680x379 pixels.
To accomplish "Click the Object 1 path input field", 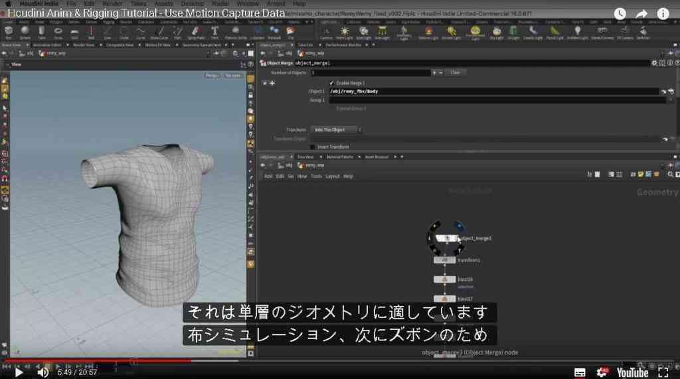I will pos(494,92).
